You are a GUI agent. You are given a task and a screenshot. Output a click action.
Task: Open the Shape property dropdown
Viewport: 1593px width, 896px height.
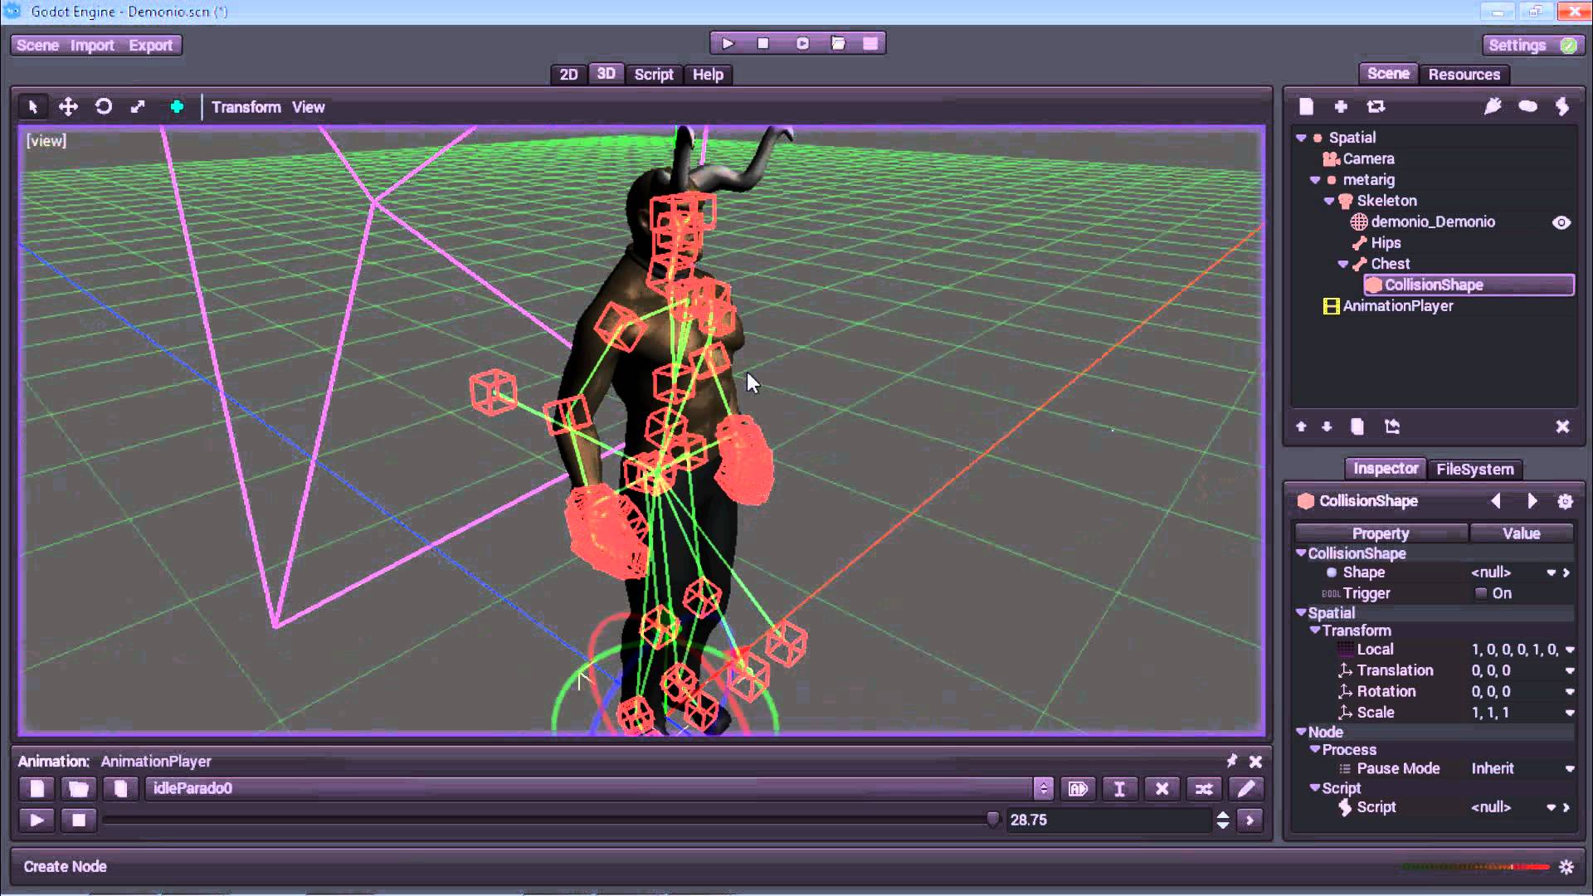click(1551, 572)
